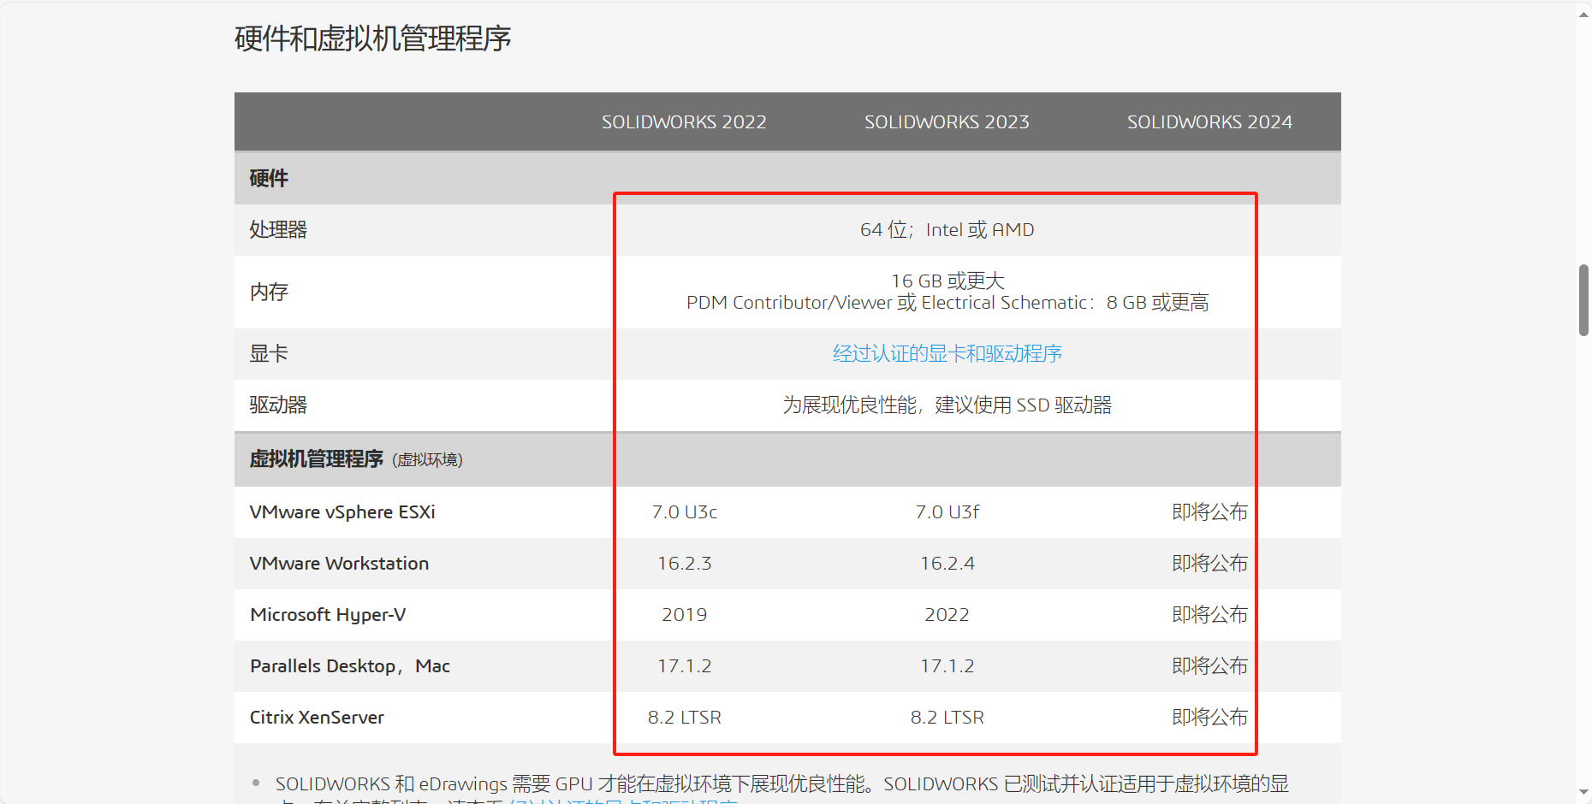Click the 7.0 U3c version cell

tap(684, 512)
